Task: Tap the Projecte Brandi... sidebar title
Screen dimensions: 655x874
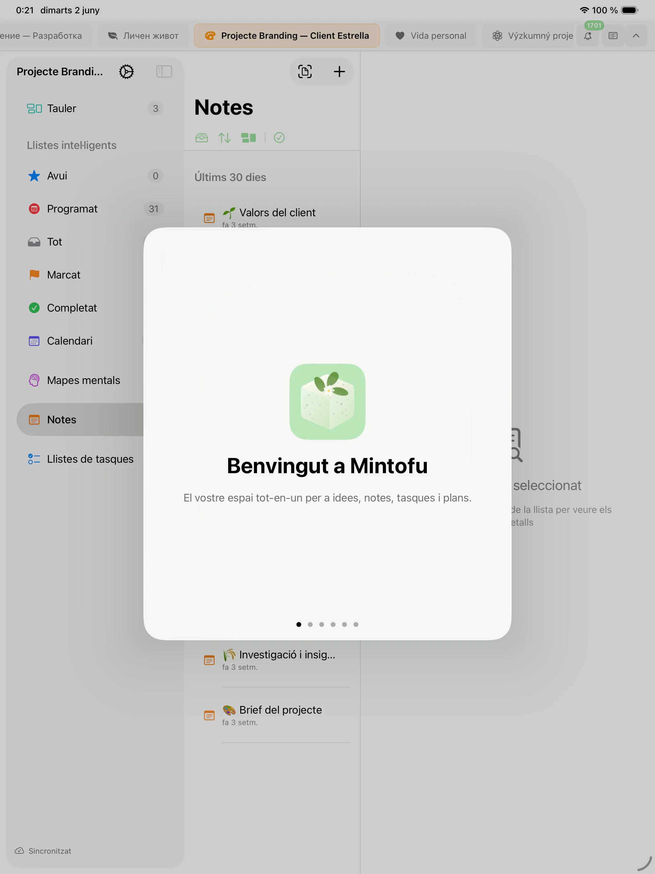Action: 60,71
